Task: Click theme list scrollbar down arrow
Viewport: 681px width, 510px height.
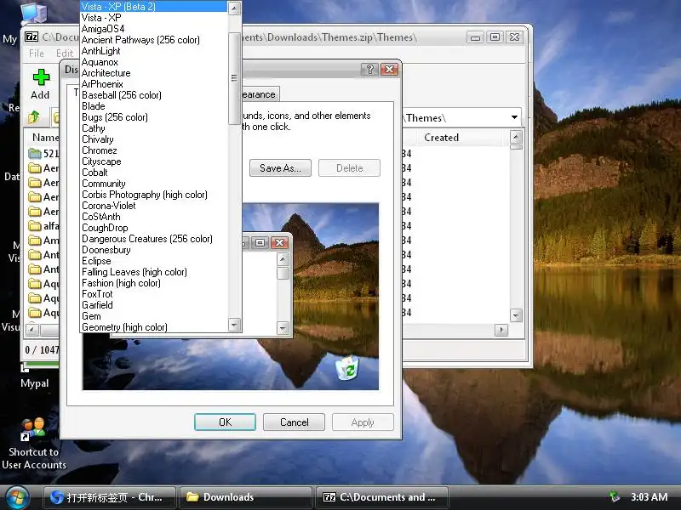Action: point(235,325)
